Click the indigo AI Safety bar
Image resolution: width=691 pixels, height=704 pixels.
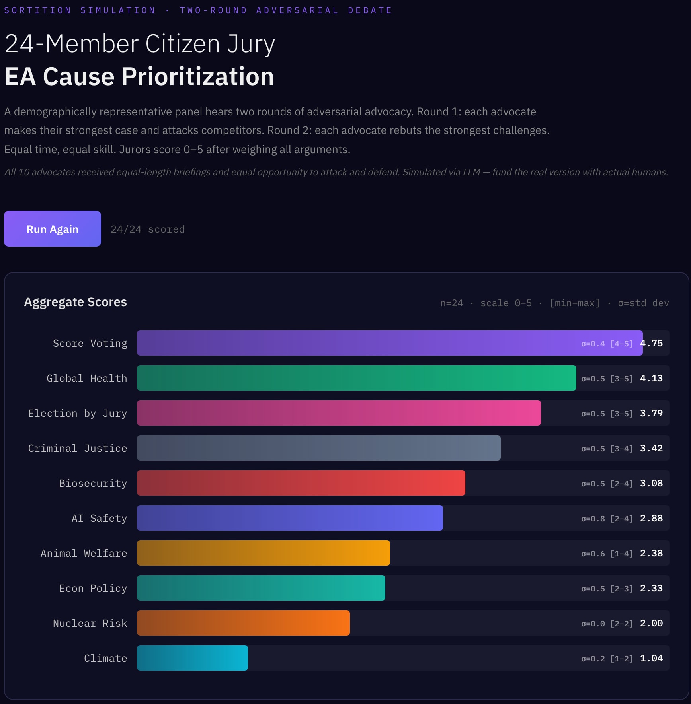point(290,518)
